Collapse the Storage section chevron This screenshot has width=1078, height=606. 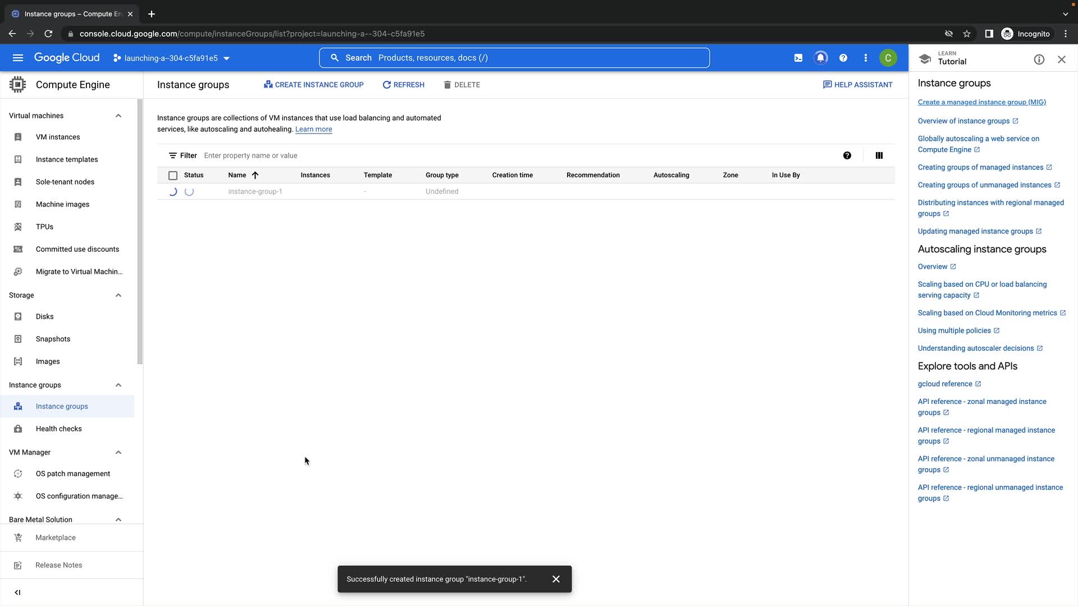point(118,295)
